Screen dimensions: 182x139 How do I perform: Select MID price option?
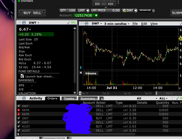click(x=104, y=4)
